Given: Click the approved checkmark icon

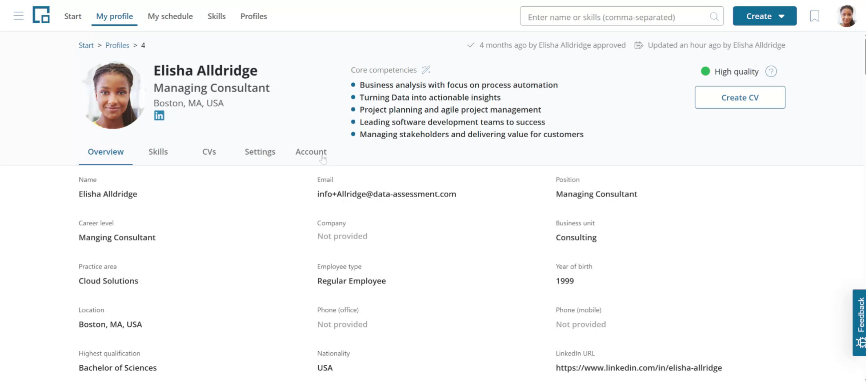Looking at the screenshot, I should tap(470, 45).
